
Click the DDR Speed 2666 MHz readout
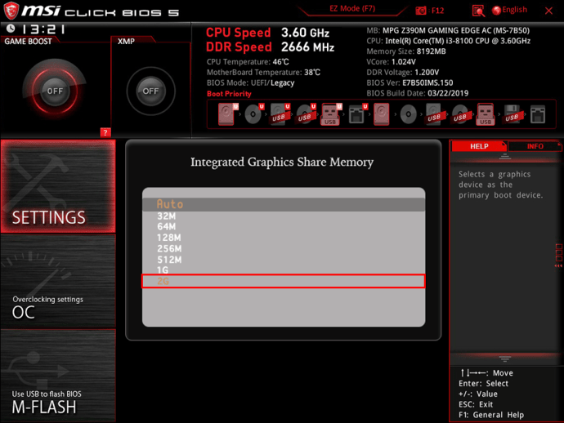(x=270, y=47)
